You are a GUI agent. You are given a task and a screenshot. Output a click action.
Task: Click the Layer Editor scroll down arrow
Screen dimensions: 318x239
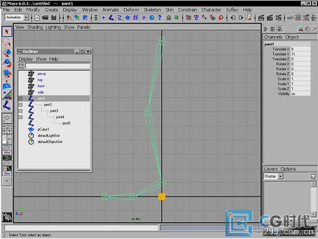click(314, 214)
